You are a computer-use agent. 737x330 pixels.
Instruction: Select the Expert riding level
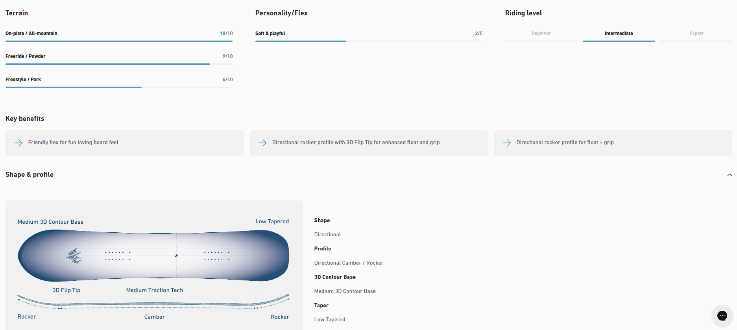(x=696, y=34)
